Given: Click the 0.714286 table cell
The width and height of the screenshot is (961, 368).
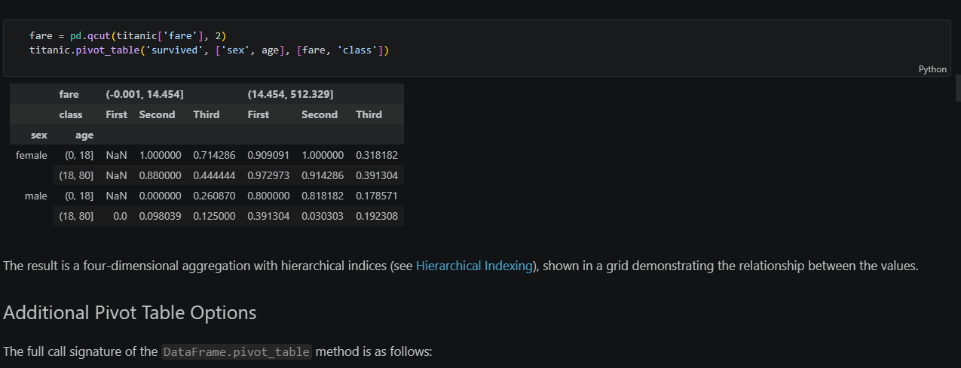Looking at the screenshot, I should [x=214, y=155].
